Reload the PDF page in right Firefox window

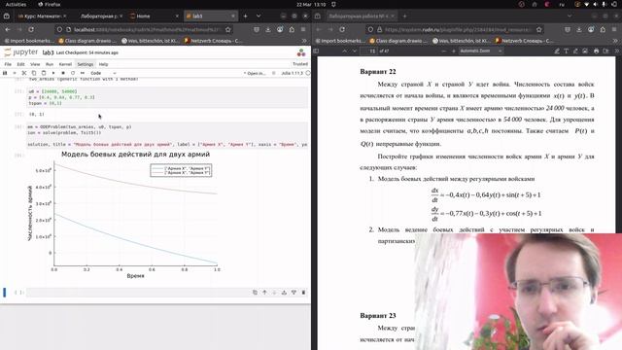point(342,29)
